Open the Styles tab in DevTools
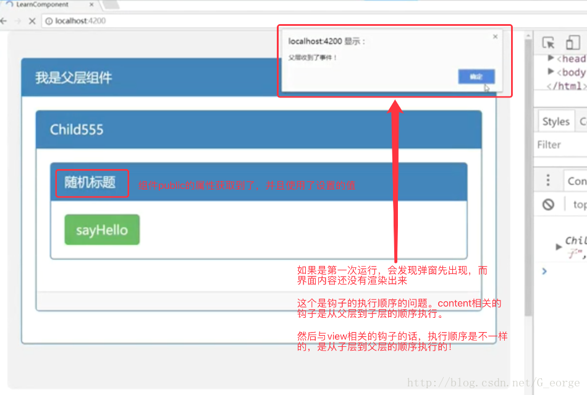This screenshot has width=587, height=395. (556, 121)
